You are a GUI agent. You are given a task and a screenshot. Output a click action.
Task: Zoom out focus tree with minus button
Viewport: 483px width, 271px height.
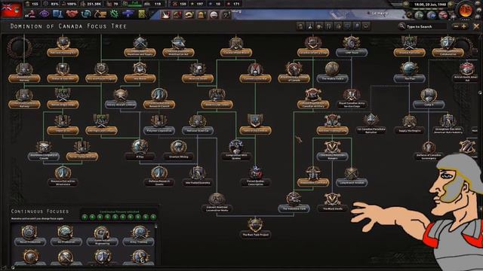click(x=456, y=26)
